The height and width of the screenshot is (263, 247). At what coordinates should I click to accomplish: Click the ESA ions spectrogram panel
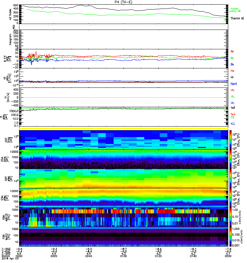point(123,159)
